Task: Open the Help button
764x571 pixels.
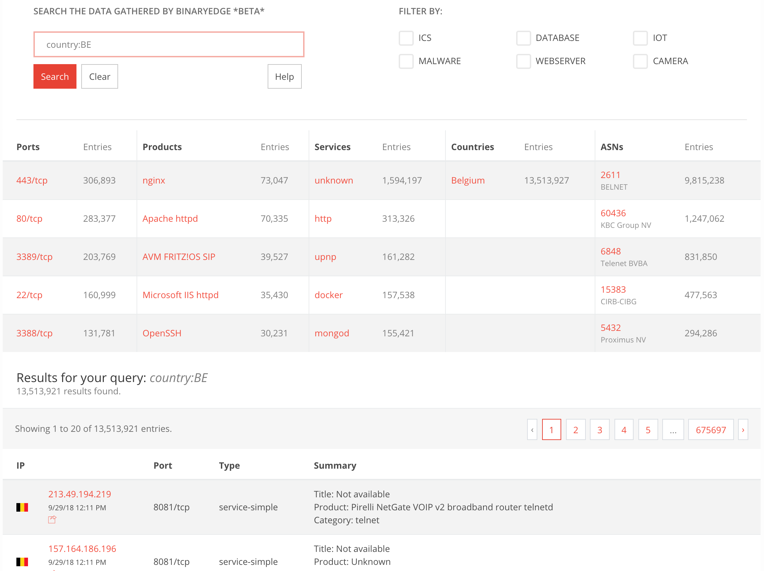Action: (x=284, y=77)
